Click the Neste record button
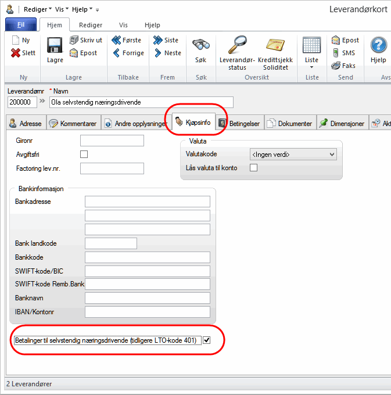The width and height of the screenshot is (391, 395). pos(167,53)
